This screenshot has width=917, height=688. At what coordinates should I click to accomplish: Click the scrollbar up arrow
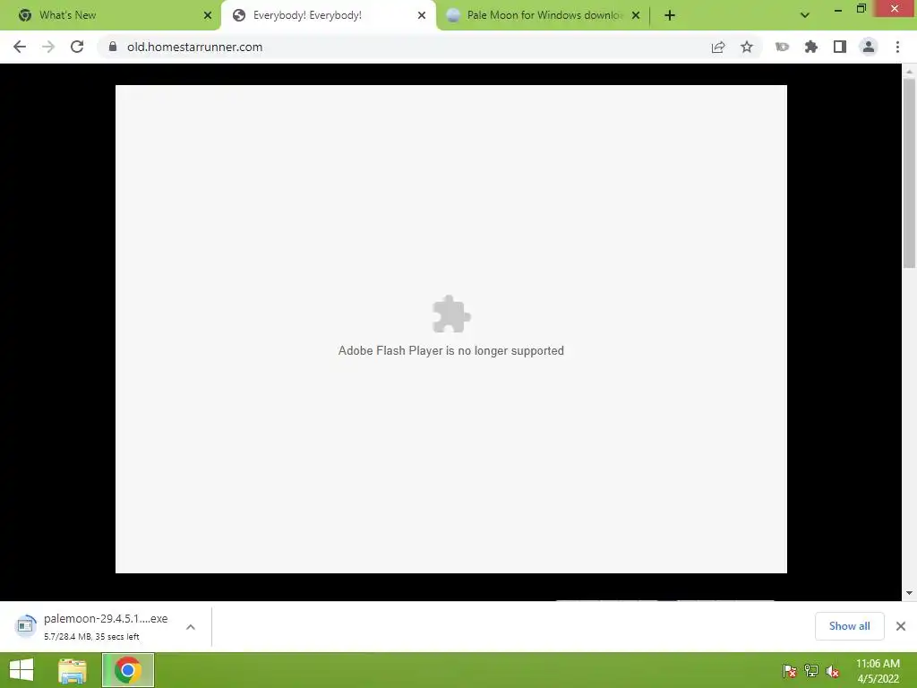[x=909, y=72]
